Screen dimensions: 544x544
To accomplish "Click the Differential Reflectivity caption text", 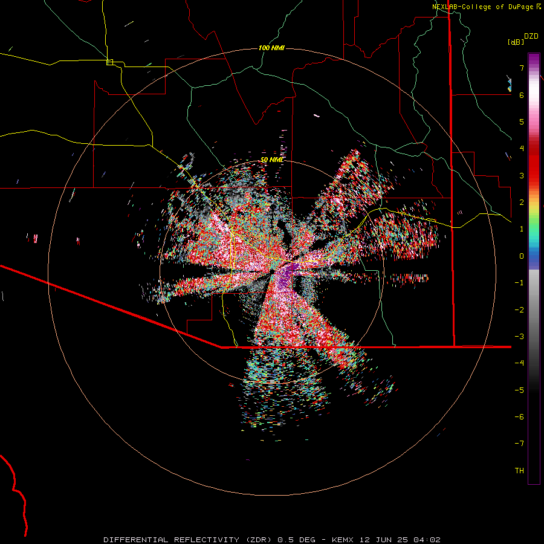I will click(x=271, y=540).
